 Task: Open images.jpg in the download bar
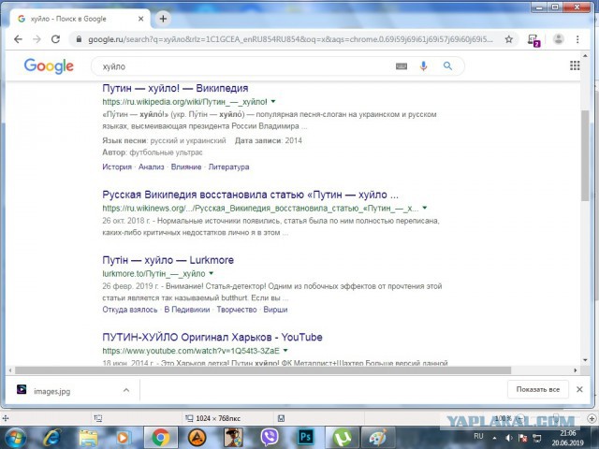point(52,391)
